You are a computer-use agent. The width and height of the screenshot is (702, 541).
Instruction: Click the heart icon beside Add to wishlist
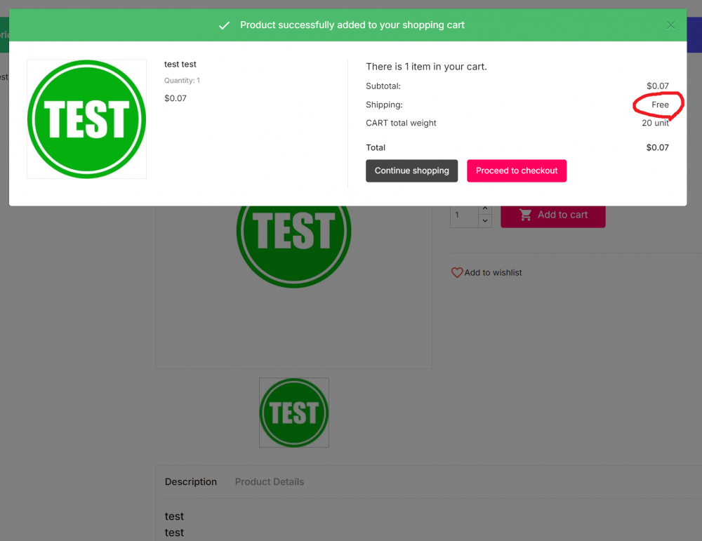point(457,272)
